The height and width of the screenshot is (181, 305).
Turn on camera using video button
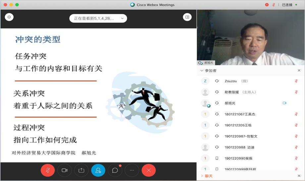click(x=65, y=170)
